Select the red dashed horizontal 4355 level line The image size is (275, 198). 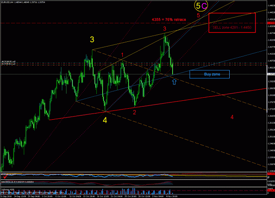133,23
